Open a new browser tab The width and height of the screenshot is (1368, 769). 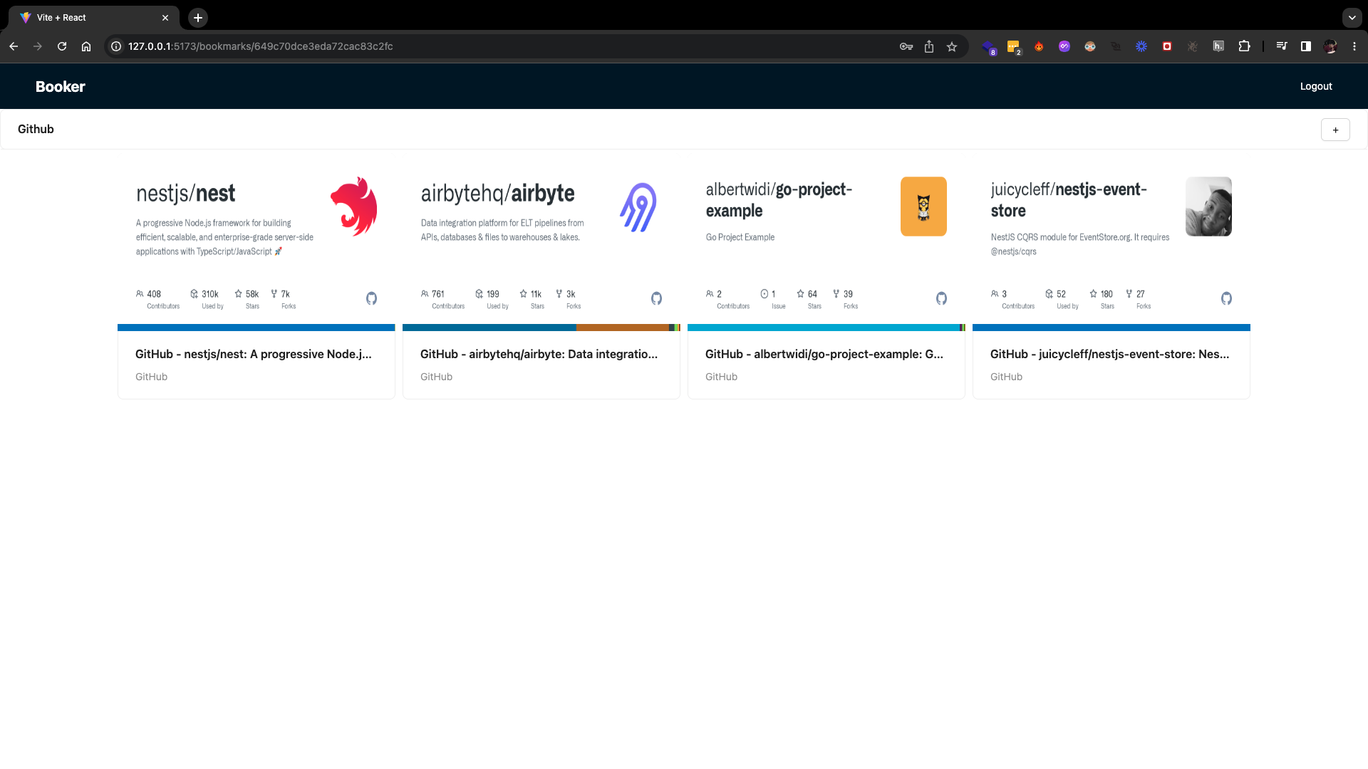tap(198, 18)
